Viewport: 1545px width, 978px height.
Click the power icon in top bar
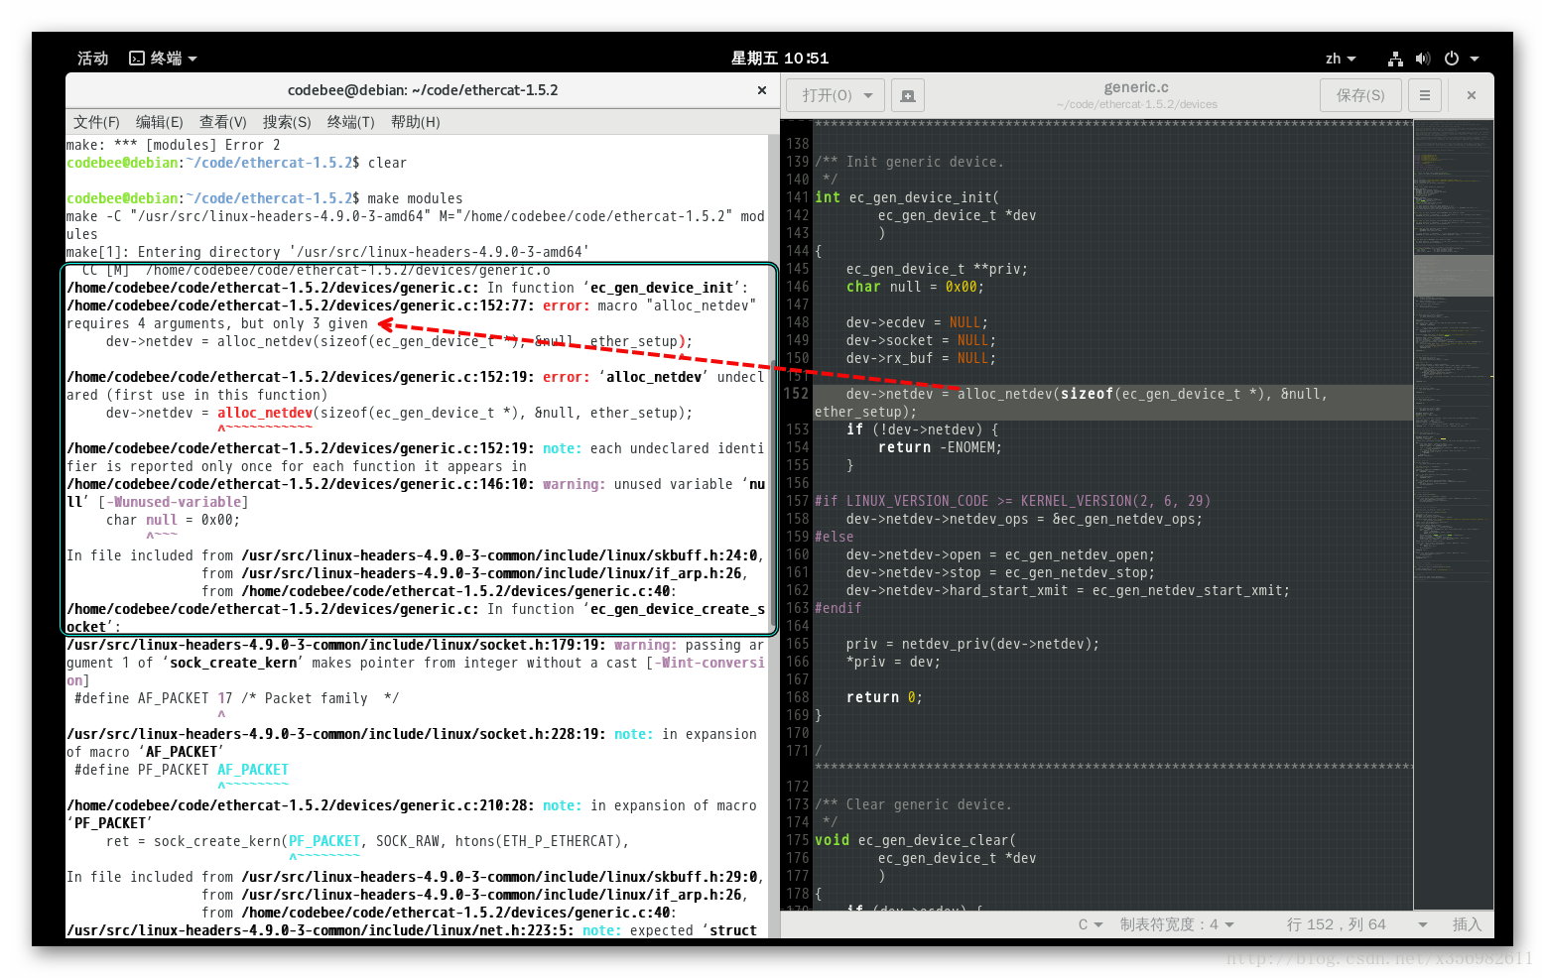tap(1452, 59)
